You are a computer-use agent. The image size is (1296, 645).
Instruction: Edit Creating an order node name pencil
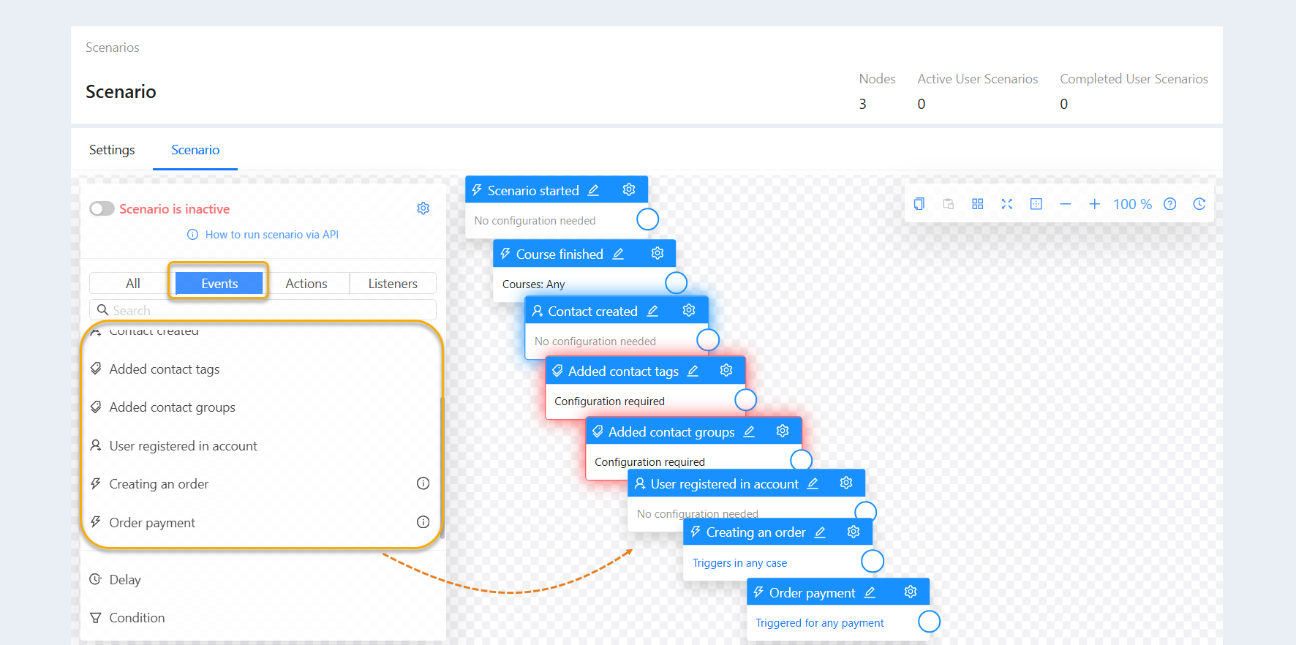click(821, 532)
